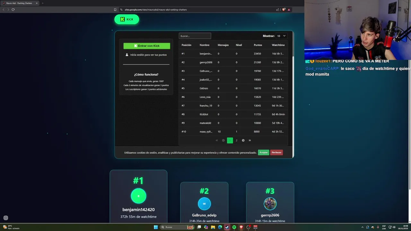Click points value 23450
411x231 pixels.
click(257, 54)
